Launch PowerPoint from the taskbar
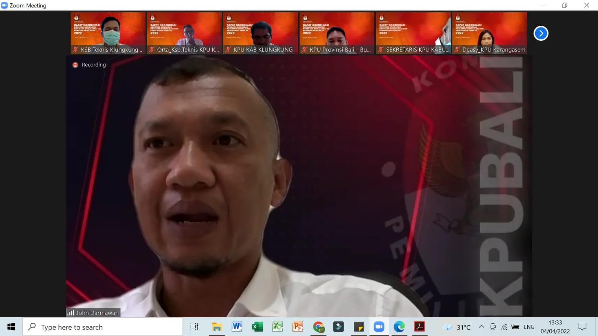Screen dimensions: 598x336 (x=298, y=327)
